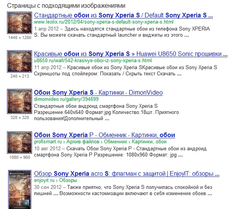Click the 1080 × 960 size label
Image resolution: width=233 pixels, height=209 pixels.
(x=20, y=157)
